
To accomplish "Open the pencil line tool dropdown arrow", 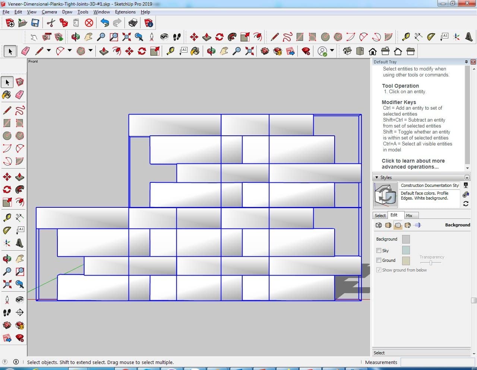I will 48,51.
